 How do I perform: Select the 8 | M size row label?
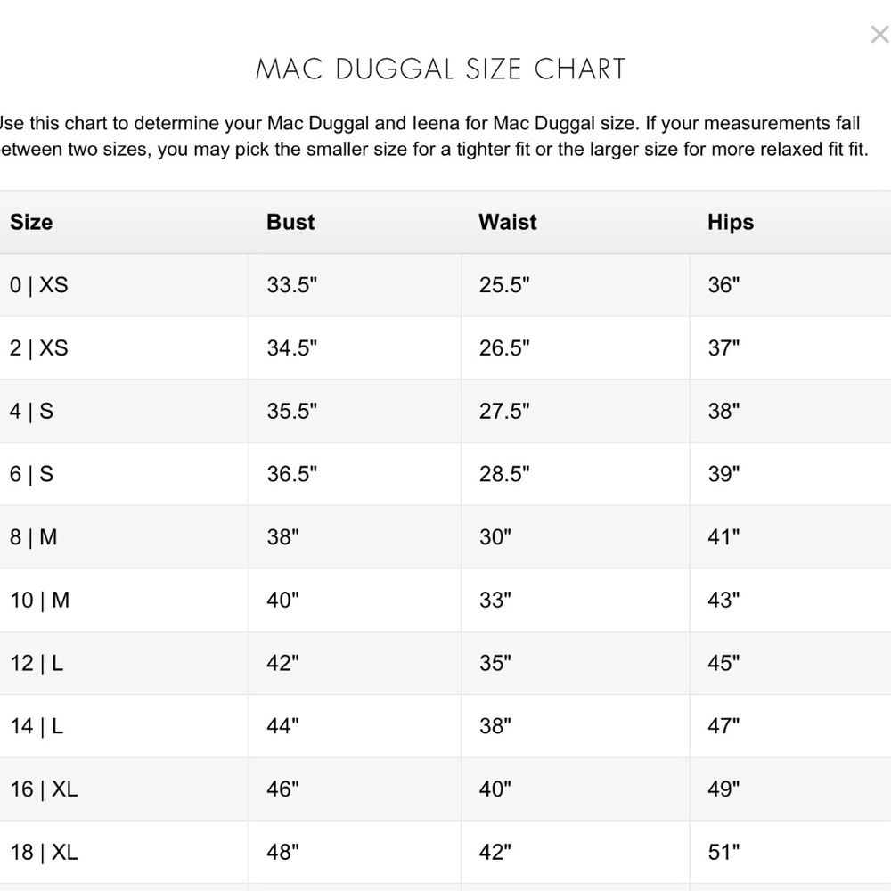tap(33, 537)
